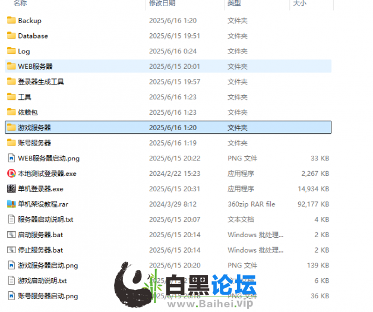373x312 pixels.
Task: Click the 139 KB size value
Action: pos(318,266)
